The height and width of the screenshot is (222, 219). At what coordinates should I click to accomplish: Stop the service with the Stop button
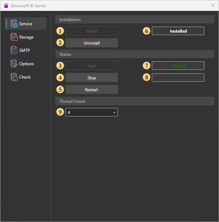92,78
